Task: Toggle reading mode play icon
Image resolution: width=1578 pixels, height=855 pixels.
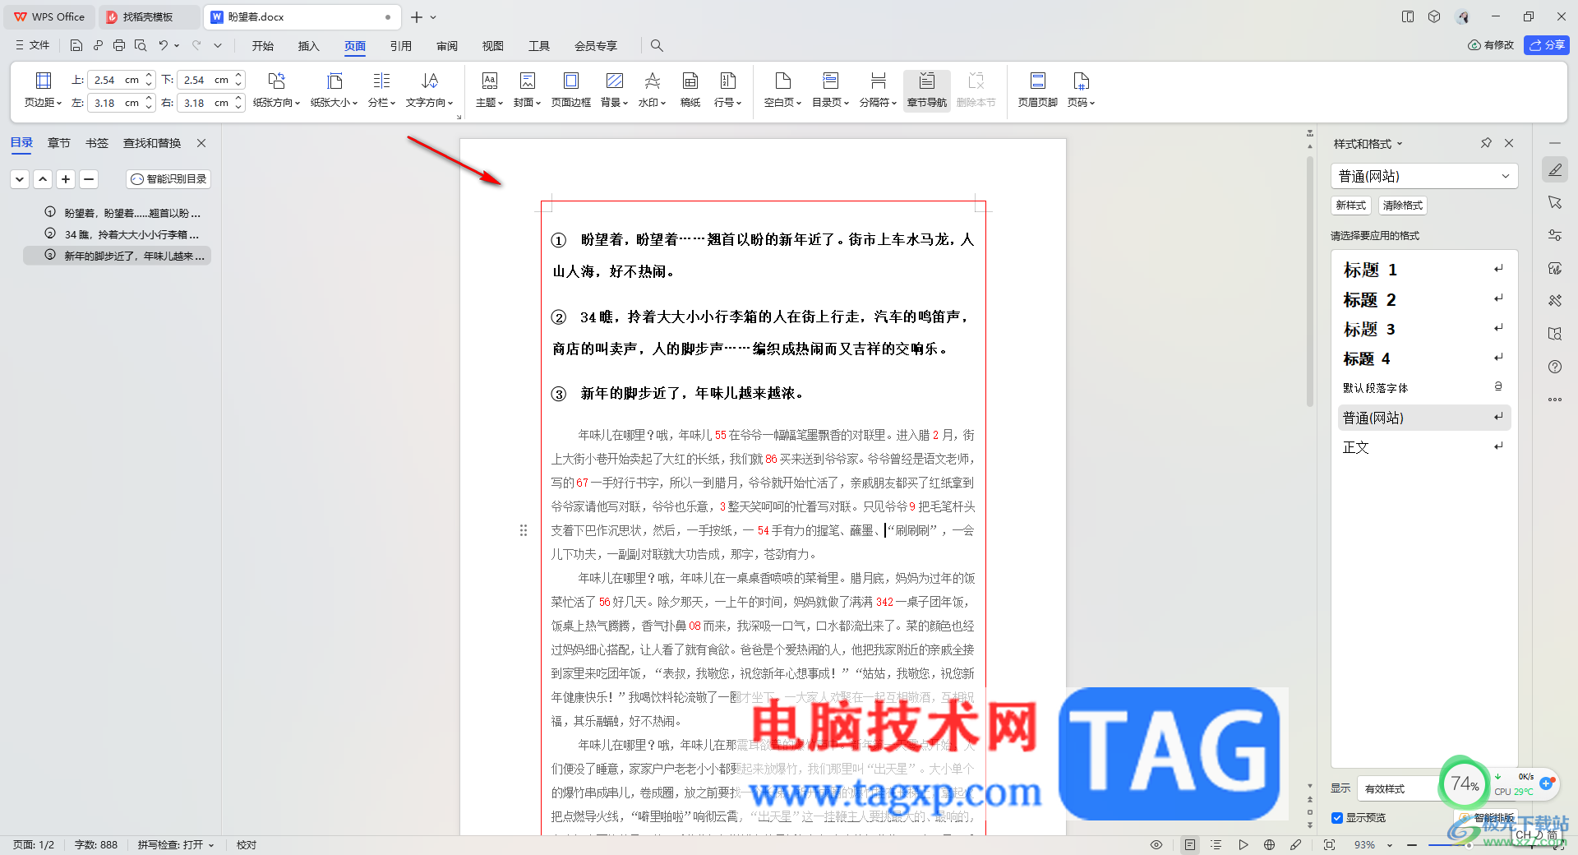Action: coord(1243,844)
